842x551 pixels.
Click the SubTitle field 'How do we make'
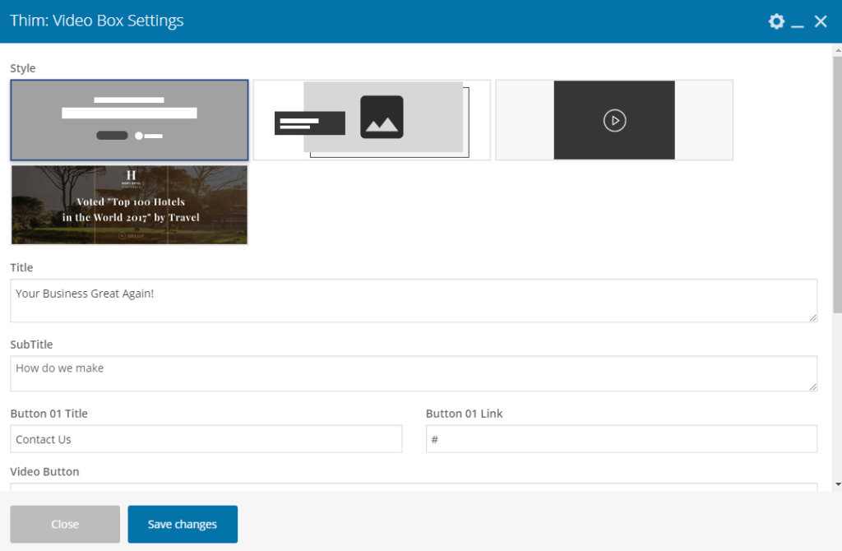point(411,373)
